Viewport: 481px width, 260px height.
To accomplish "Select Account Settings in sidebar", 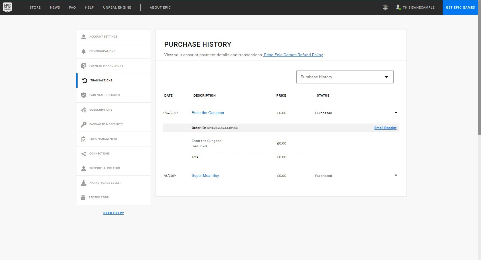I will pyautogui.click(x=113, y=37).
